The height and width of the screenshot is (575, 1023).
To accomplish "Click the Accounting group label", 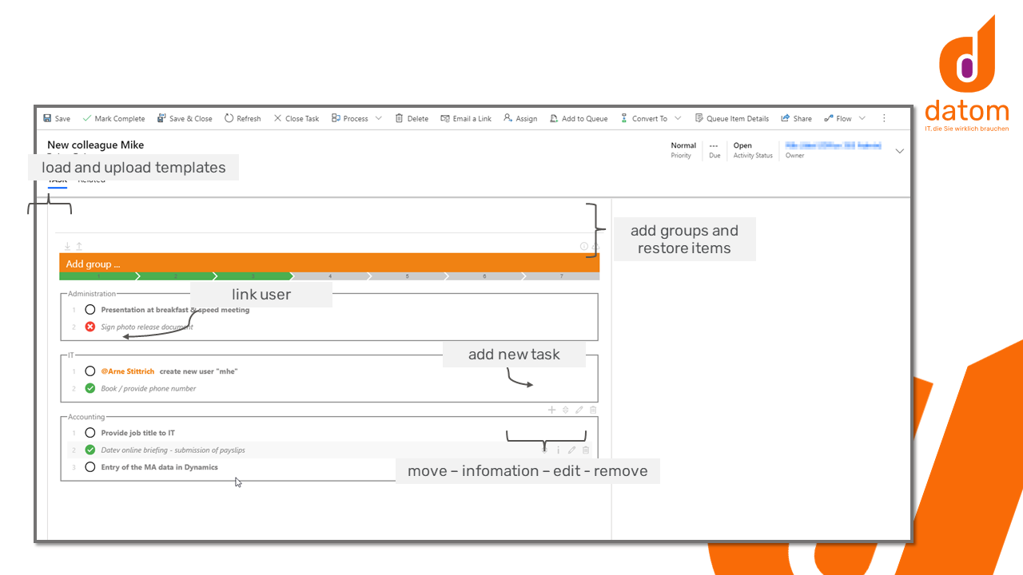I will click(86, 417).
